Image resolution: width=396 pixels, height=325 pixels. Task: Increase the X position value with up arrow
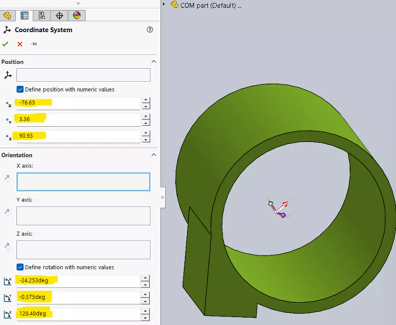pos(146,100)
